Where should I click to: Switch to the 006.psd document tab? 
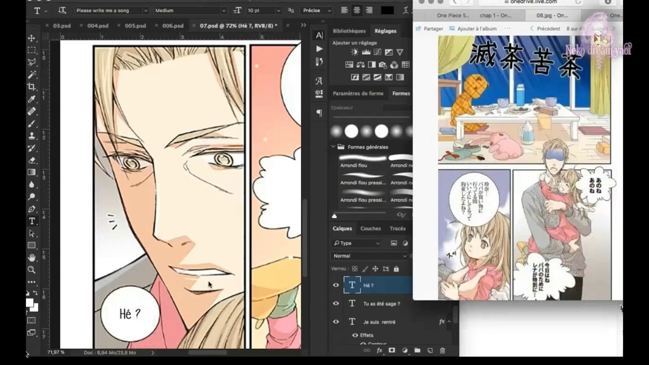173,25
